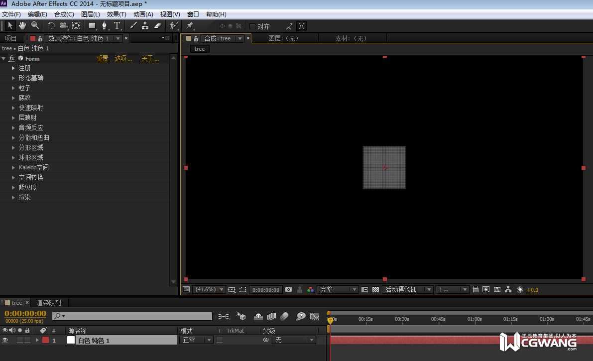Switch to the 渲染队列 tab
593x361 pixels.
tap(49, 303)
